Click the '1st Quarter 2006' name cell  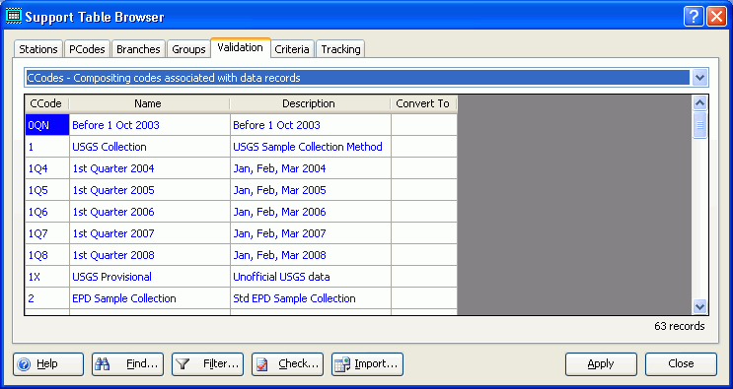[x=150, y=212]
